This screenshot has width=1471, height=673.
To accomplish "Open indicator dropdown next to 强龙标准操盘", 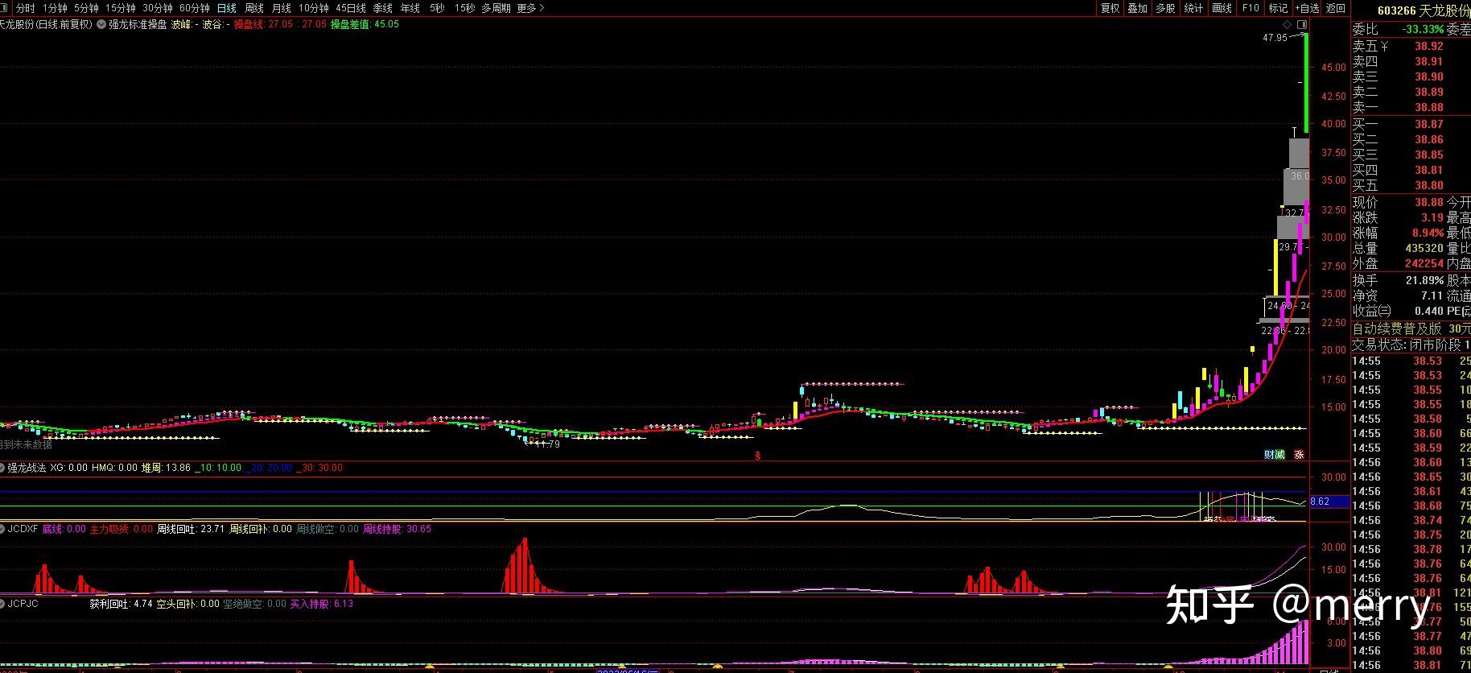I will coord(101,24).
